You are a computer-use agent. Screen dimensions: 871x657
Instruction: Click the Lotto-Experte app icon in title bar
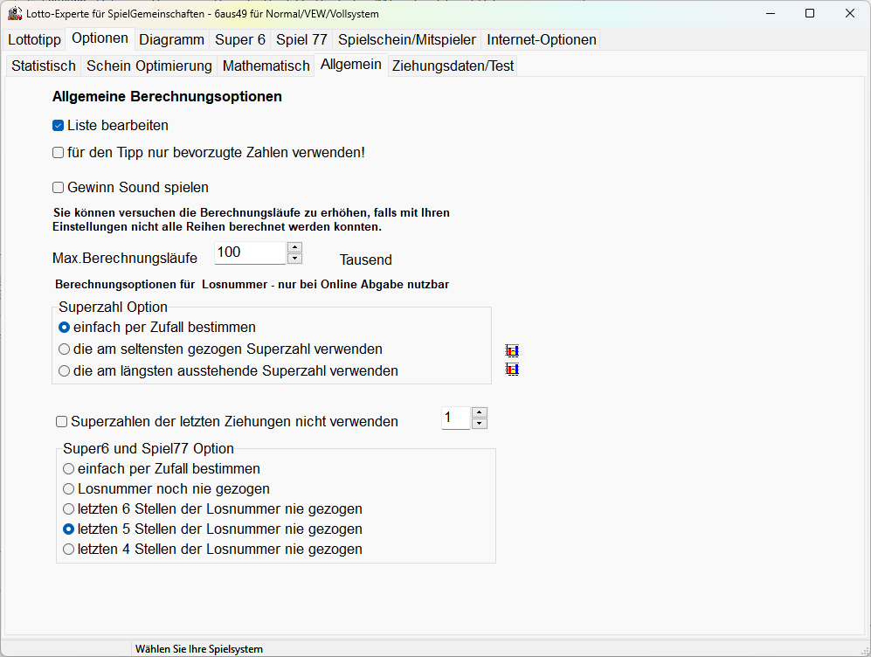tap(15, 13)
